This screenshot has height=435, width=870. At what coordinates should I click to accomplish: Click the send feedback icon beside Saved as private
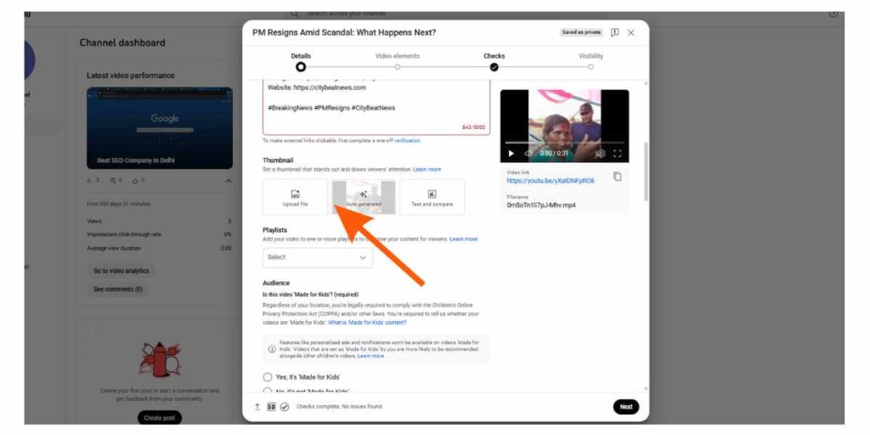[615, 33]
